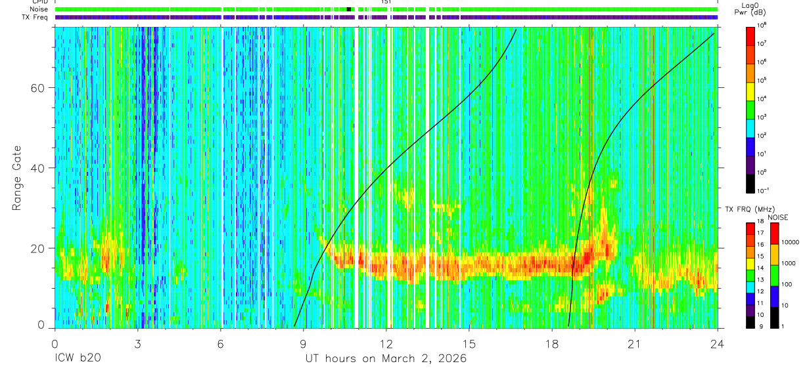Select the "ICW b20" radar beam label
The height and width of the screenshot is (372, 807).
[x=76, y=359]
